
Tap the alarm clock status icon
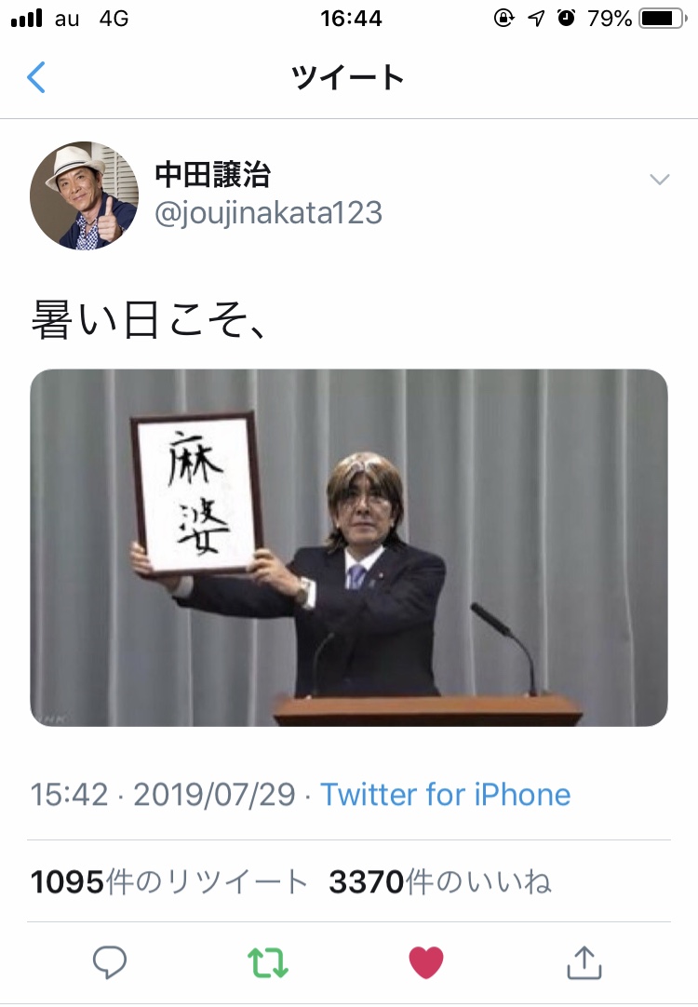[567, 18]
